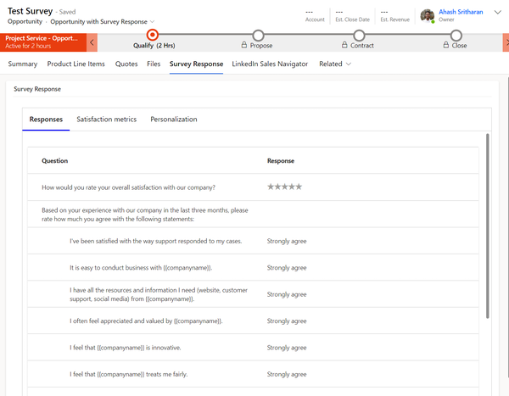Click Strongly agree for treats me fairly
This screenshot has height=396, width=509.
tap(287, 374)
